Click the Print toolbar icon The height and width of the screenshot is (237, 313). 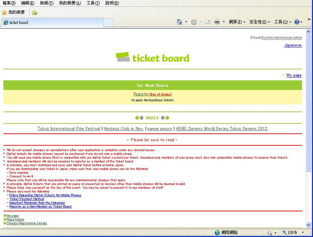coord(217,22)
